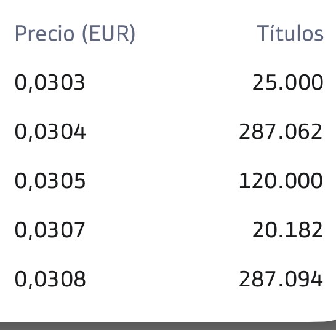Click empty space in 0,0305 row
Image resolution: width=336 pixels, height=330 pixels.
tap(163, 181)
